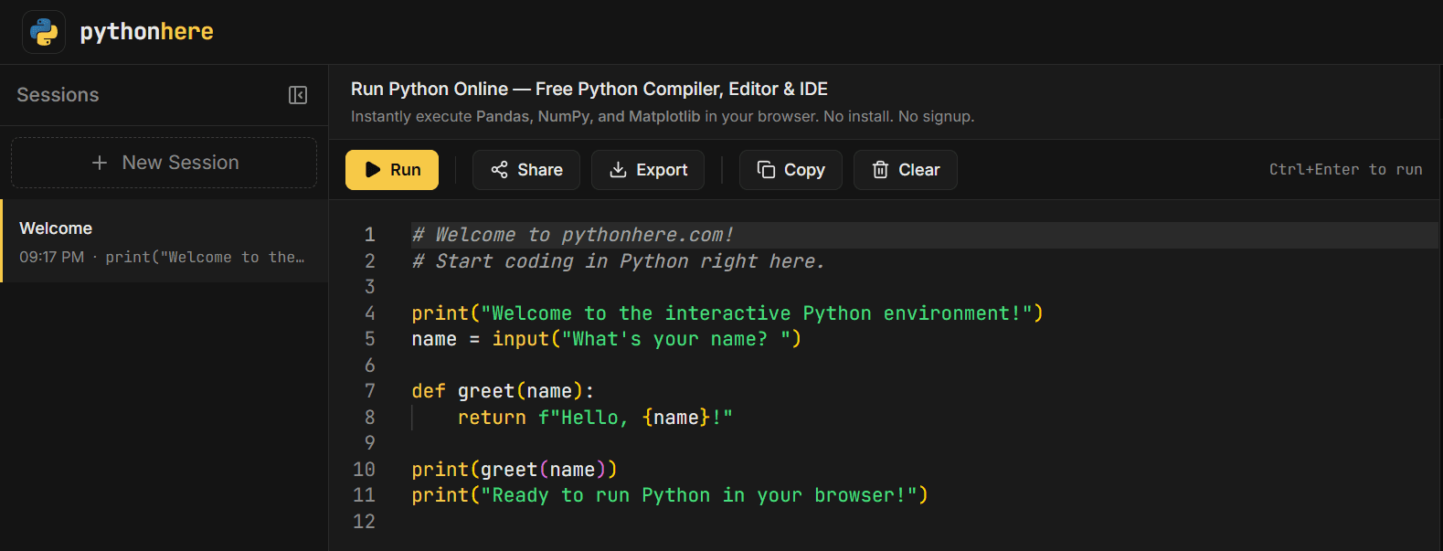The height and width of the screenshot is (551, 1443).
Task: Click the 'Instantly execute Pandas' subtitle text
Action: point(663,116)
